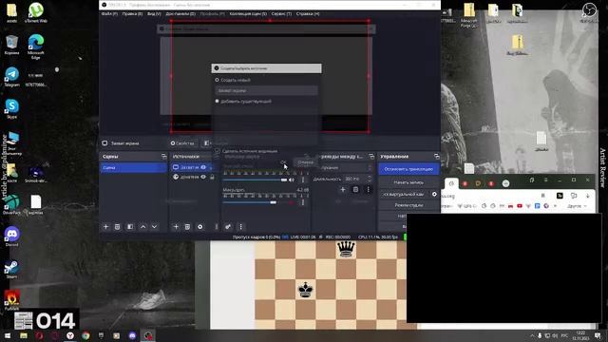Toggle visibility eye of the second source row
This screenshot has height=342, width=608.
pos(203,177)
